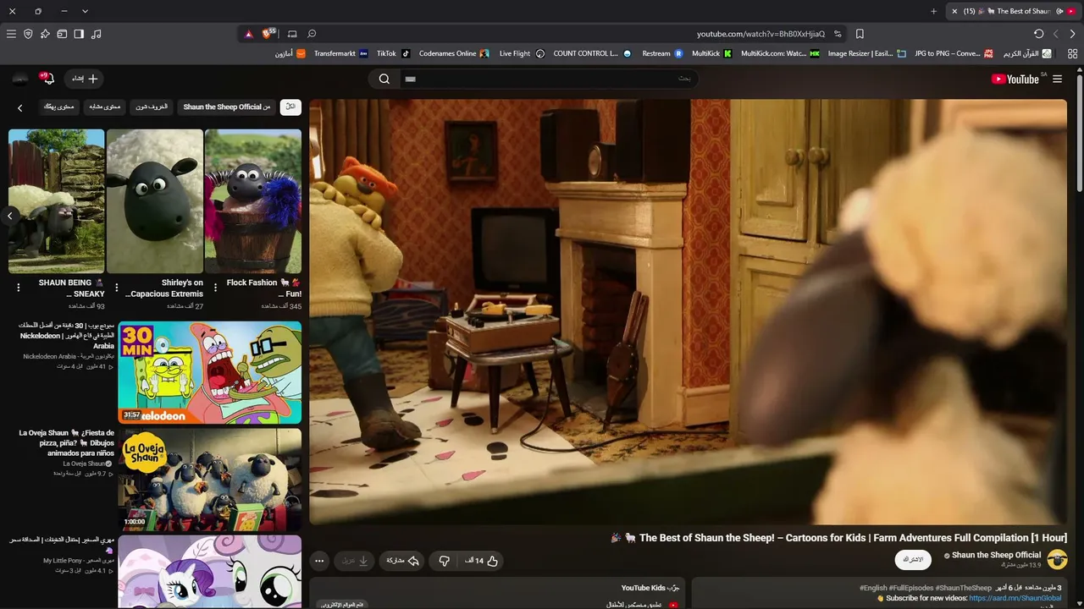Show previous shorts with the shelf arrow
Screen dimensions: 1084x609
10,216
